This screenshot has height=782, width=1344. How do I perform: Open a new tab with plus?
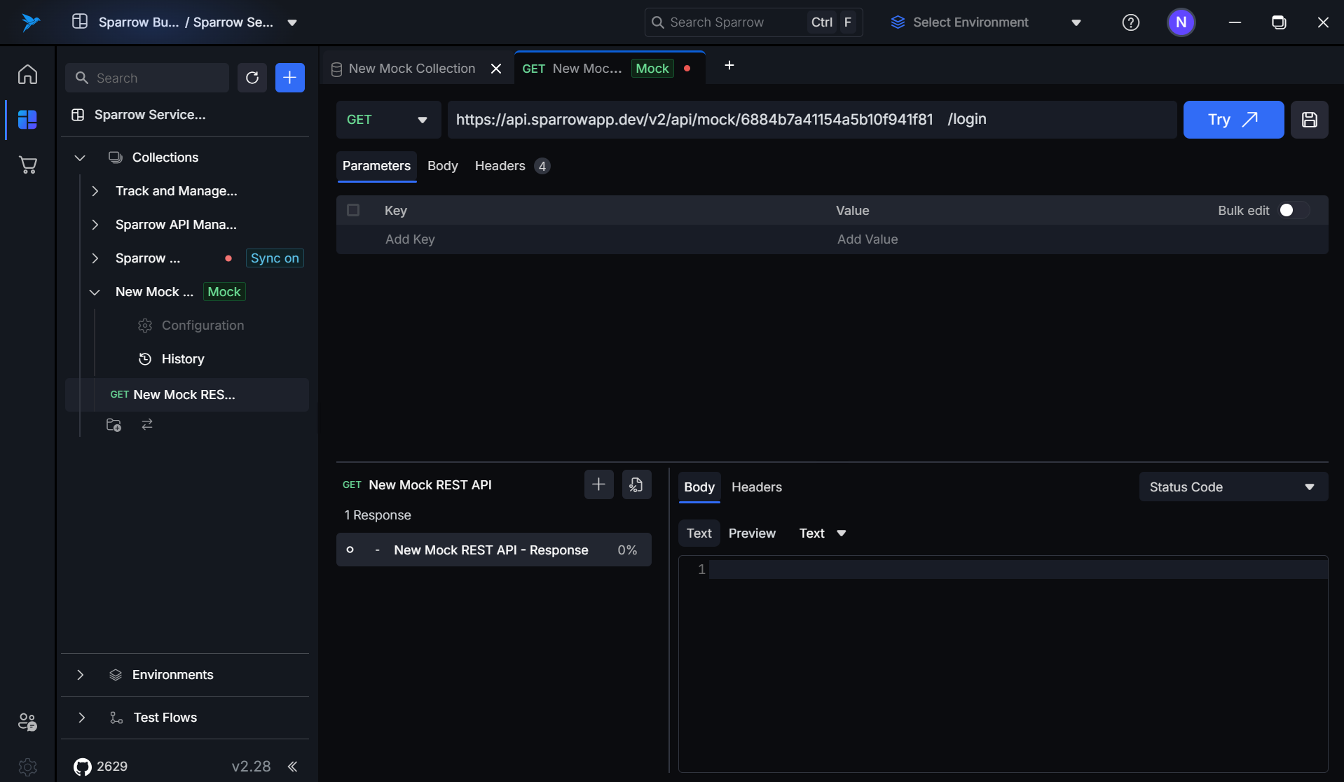pos(729,65)
